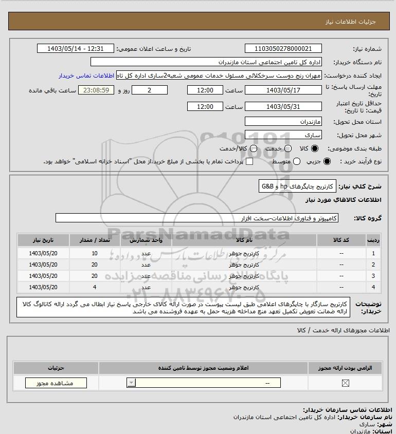Click the delivery city field ساری
The image size is (396, 434).
pos(283,135)
